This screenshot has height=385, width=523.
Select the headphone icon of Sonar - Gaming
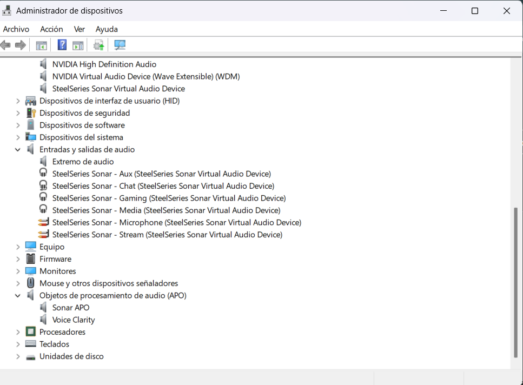point(43,197)
